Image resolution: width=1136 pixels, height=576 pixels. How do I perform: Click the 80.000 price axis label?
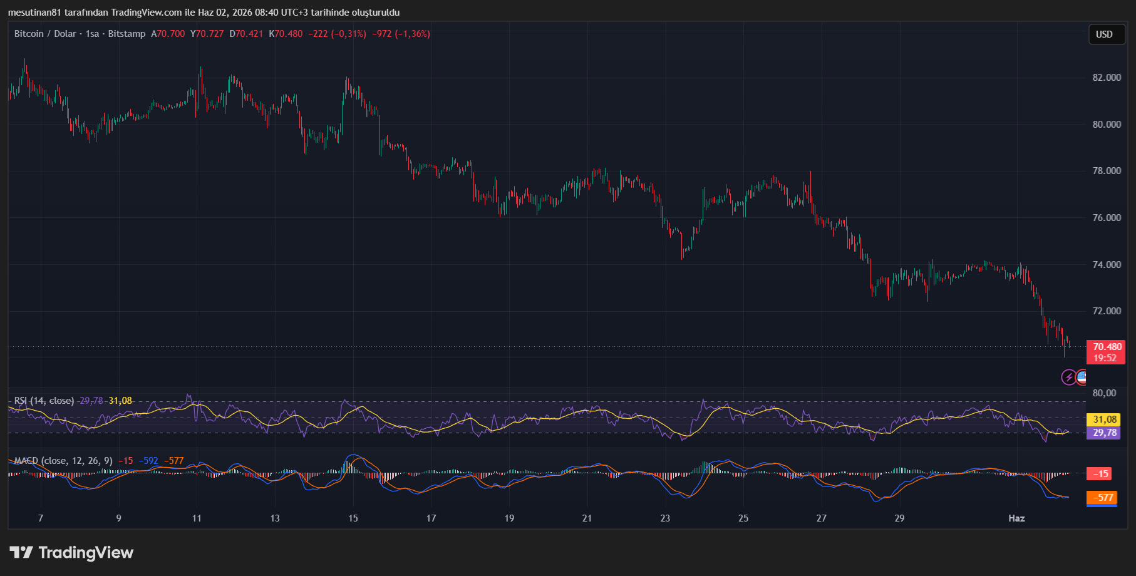(1107, 125)
